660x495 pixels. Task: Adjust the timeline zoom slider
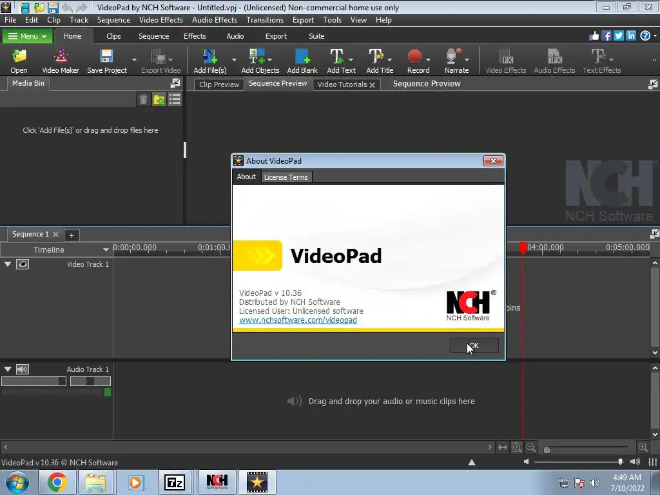(547, 449)
